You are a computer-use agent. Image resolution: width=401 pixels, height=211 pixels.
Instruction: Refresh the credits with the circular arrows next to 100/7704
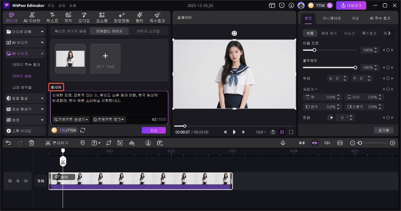[82, 130]
